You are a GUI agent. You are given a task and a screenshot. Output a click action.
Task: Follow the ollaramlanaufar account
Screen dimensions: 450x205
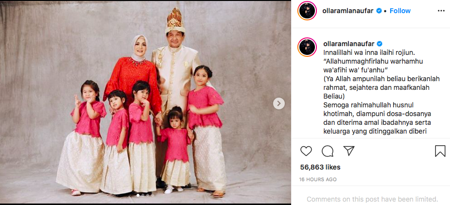[x=400, y=11]
